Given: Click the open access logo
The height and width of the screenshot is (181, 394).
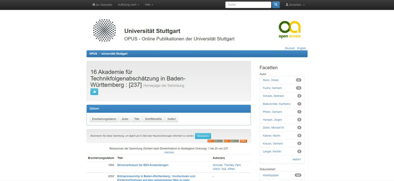Looking at the screenshot, I should click(289, 29).
